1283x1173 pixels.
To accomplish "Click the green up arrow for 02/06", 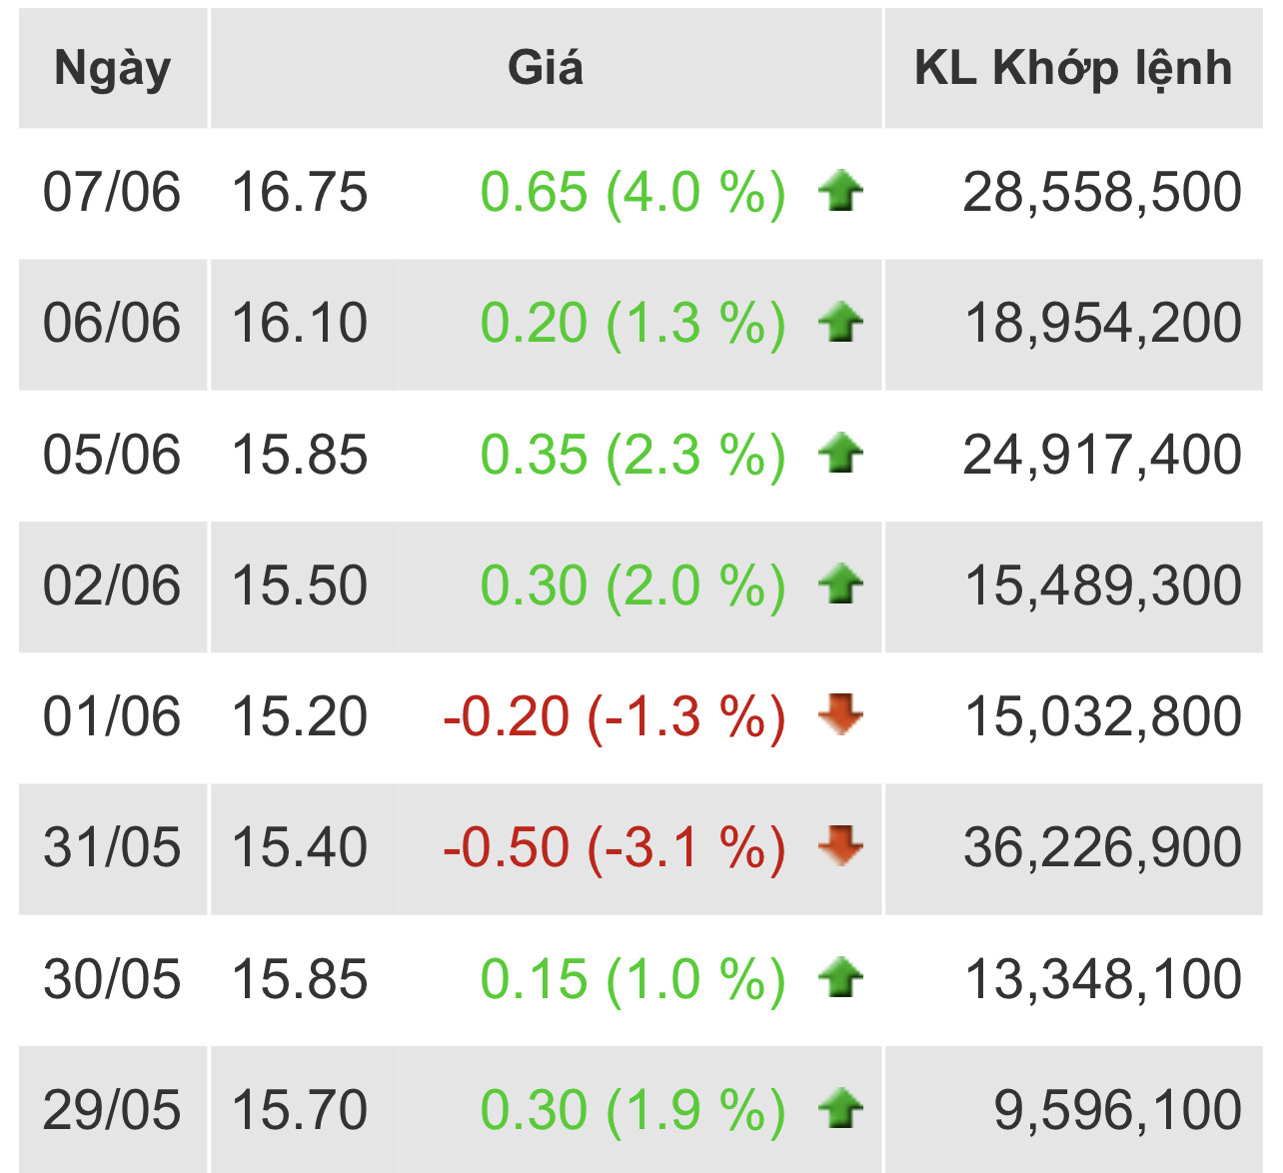I will (840, 586).
